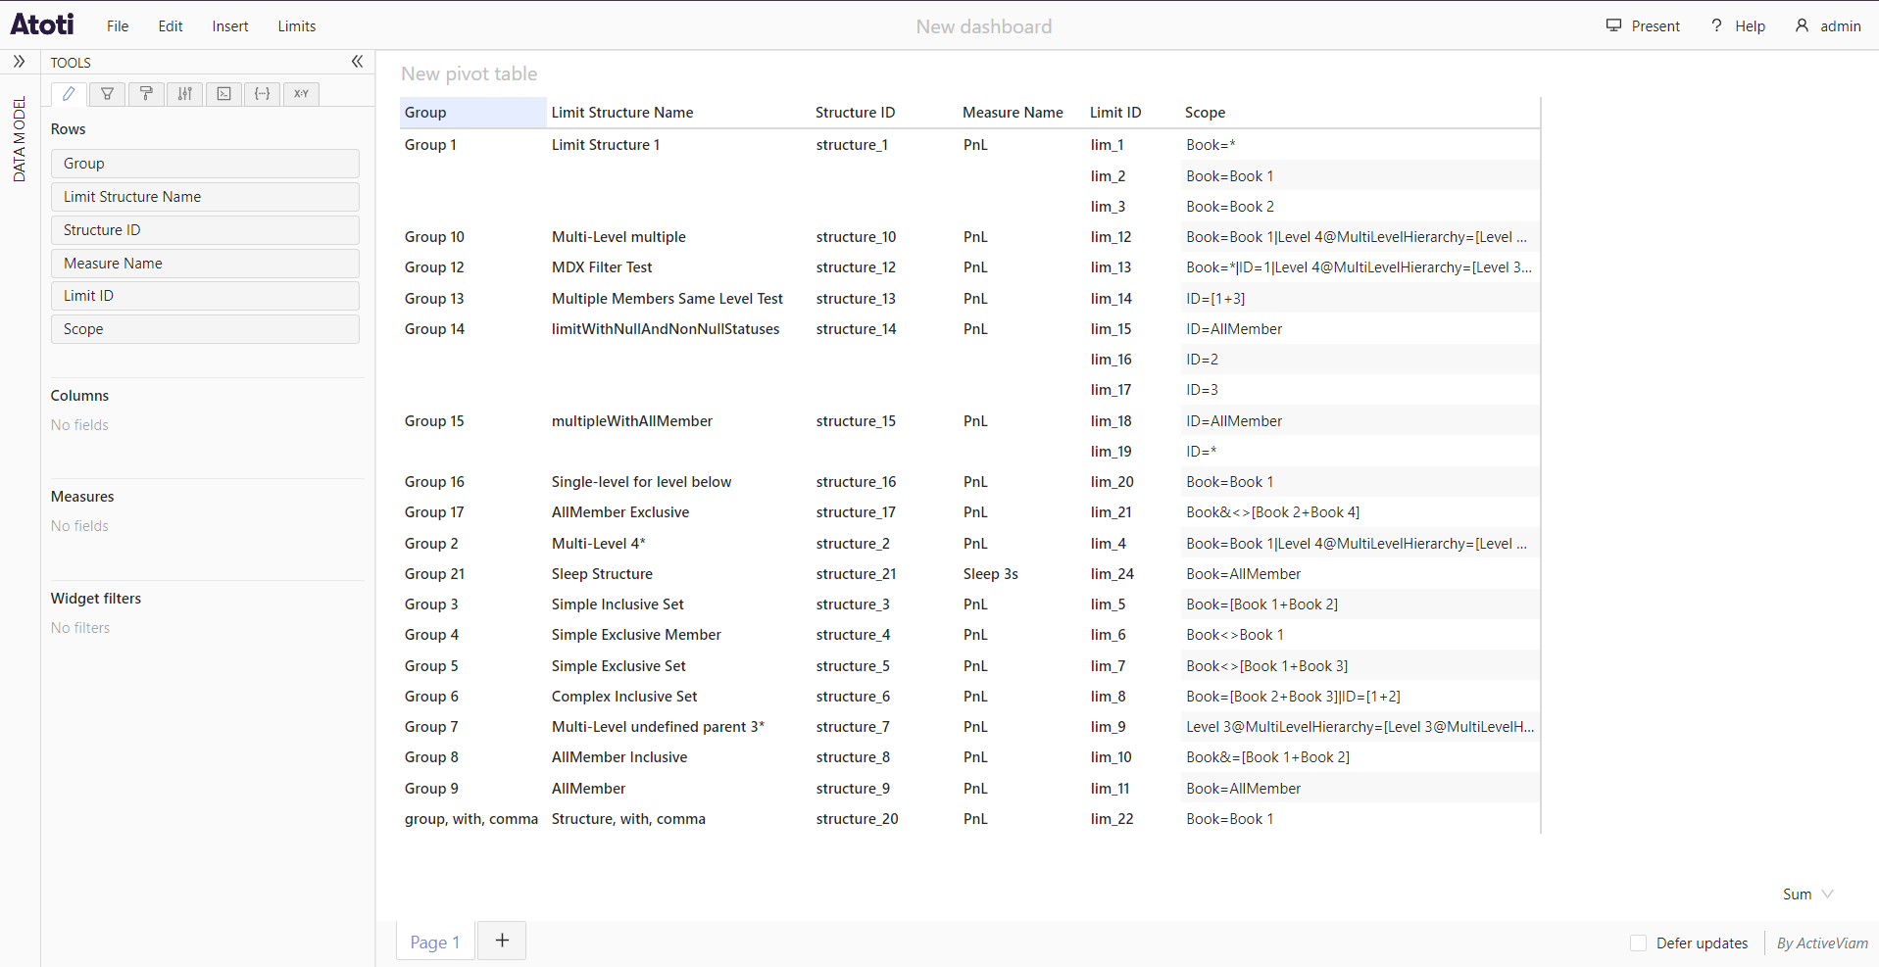Image resolution: width=1879 pixels, height=967 pixels.
Task: Open the query console tool tab
Action: 224,94
